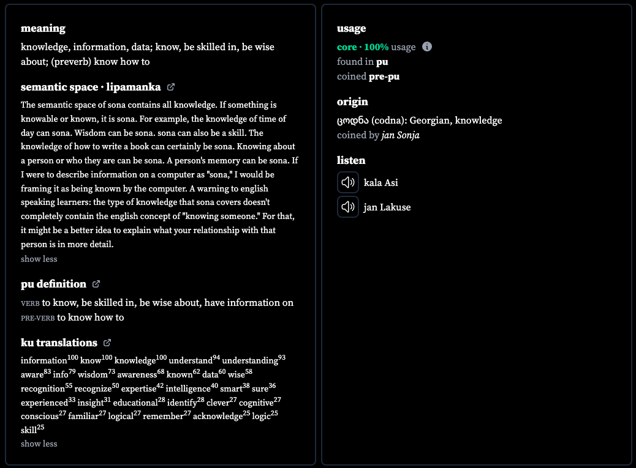
Task: Open the pu definition external link icon
Action: tap(96, 284)
